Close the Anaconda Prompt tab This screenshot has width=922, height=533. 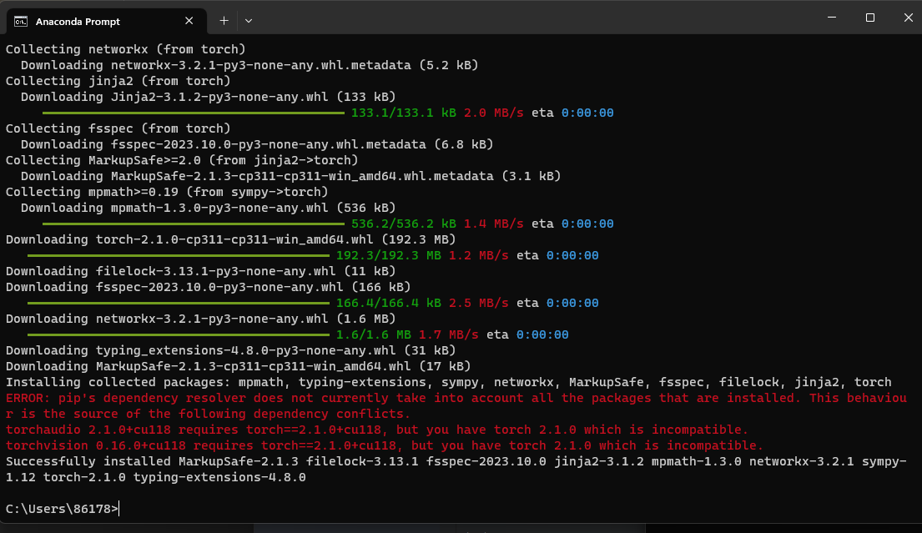tap(189, 21)
